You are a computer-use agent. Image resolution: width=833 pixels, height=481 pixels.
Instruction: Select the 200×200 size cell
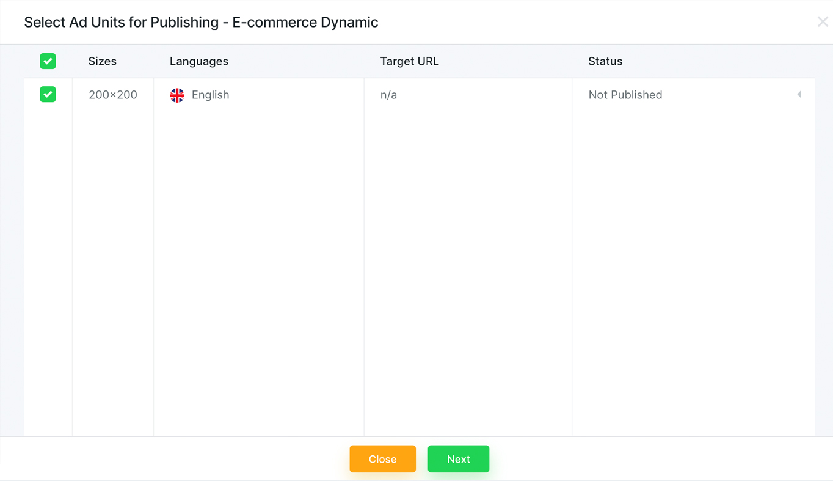(113, 95)
